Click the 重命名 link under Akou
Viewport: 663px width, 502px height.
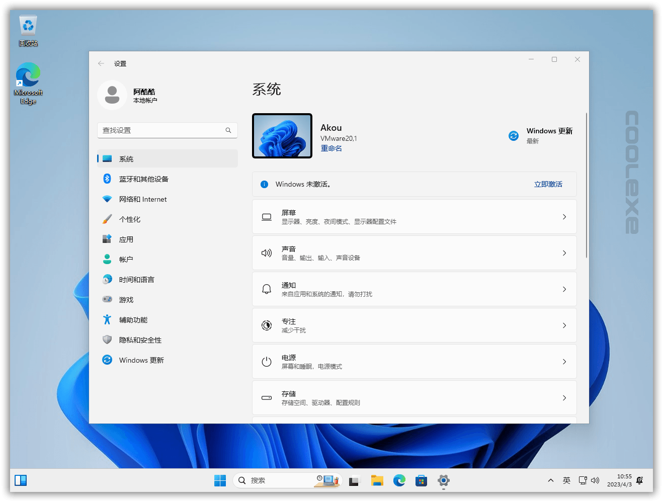pos(331,148)
